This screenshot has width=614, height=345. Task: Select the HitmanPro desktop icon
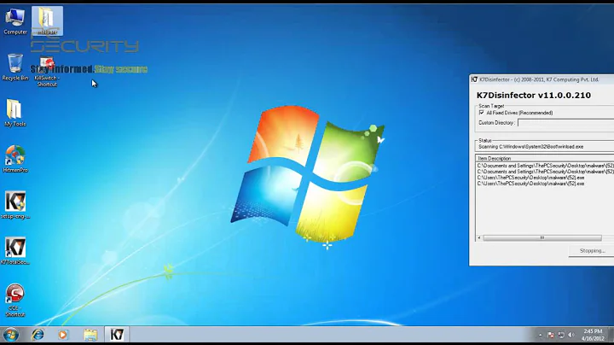click(15, 159)
